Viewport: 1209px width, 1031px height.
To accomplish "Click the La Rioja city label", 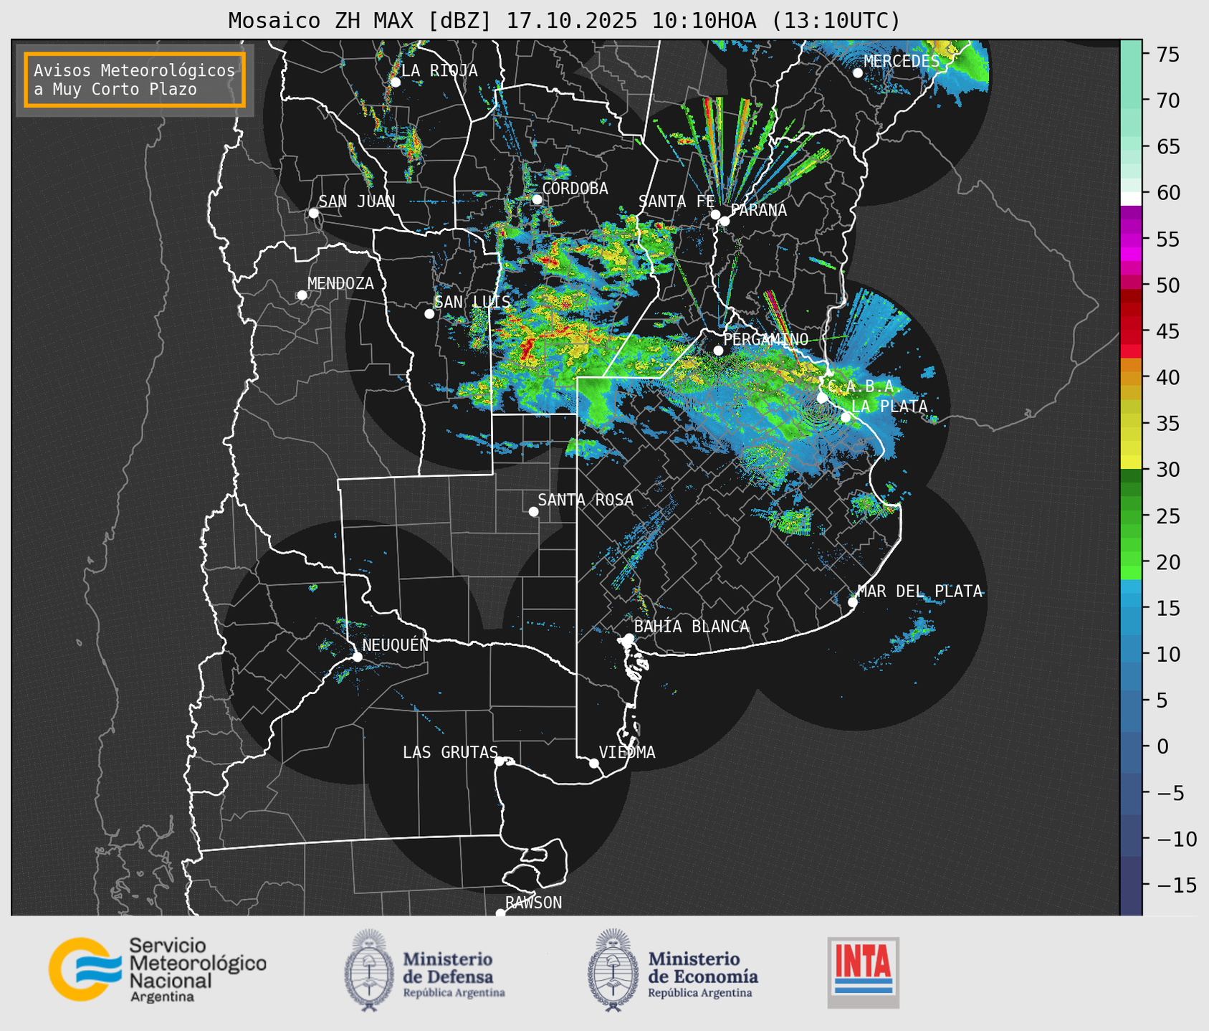I will [x=439, y=70].
